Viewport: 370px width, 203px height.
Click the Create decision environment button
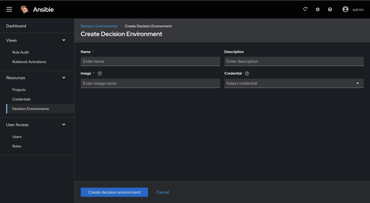click(x=114, y=192)
